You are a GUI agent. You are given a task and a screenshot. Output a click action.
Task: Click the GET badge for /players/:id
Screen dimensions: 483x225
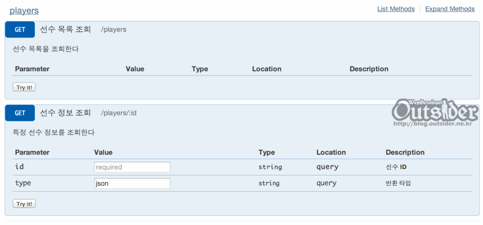tap(20, 113)
